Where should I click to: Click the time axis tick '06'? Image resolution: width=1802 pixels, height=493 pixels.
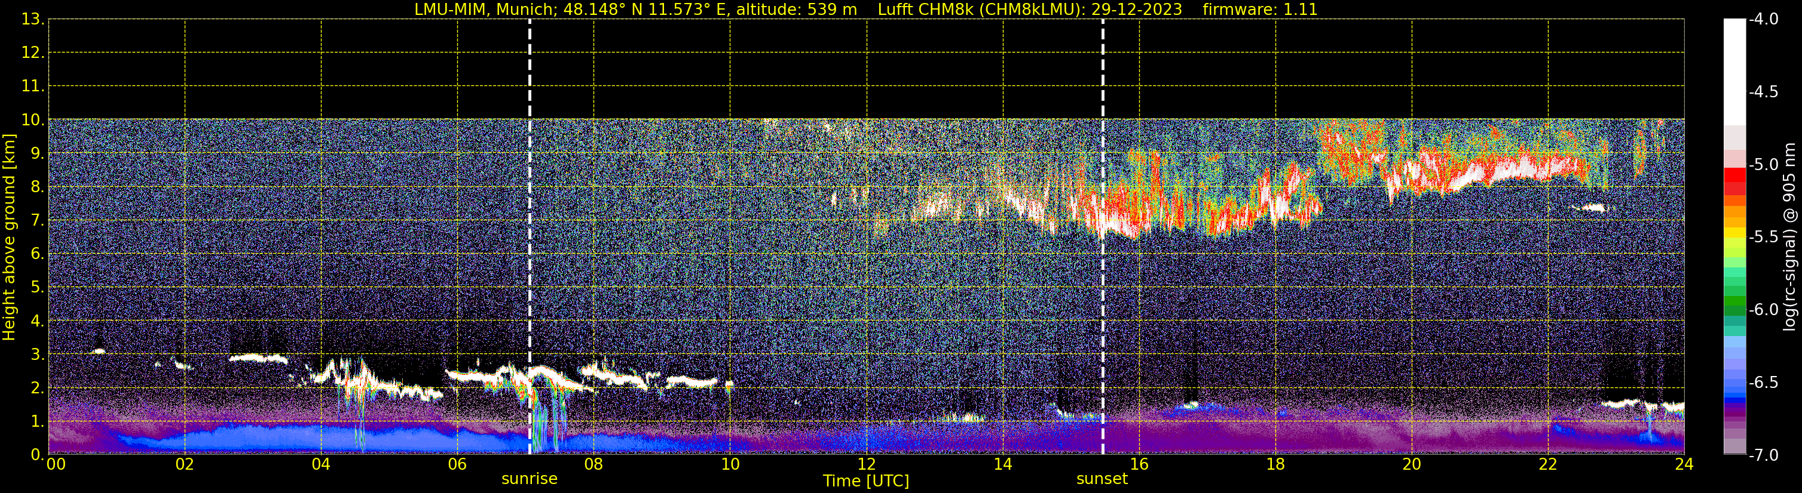tap(457, 464)
